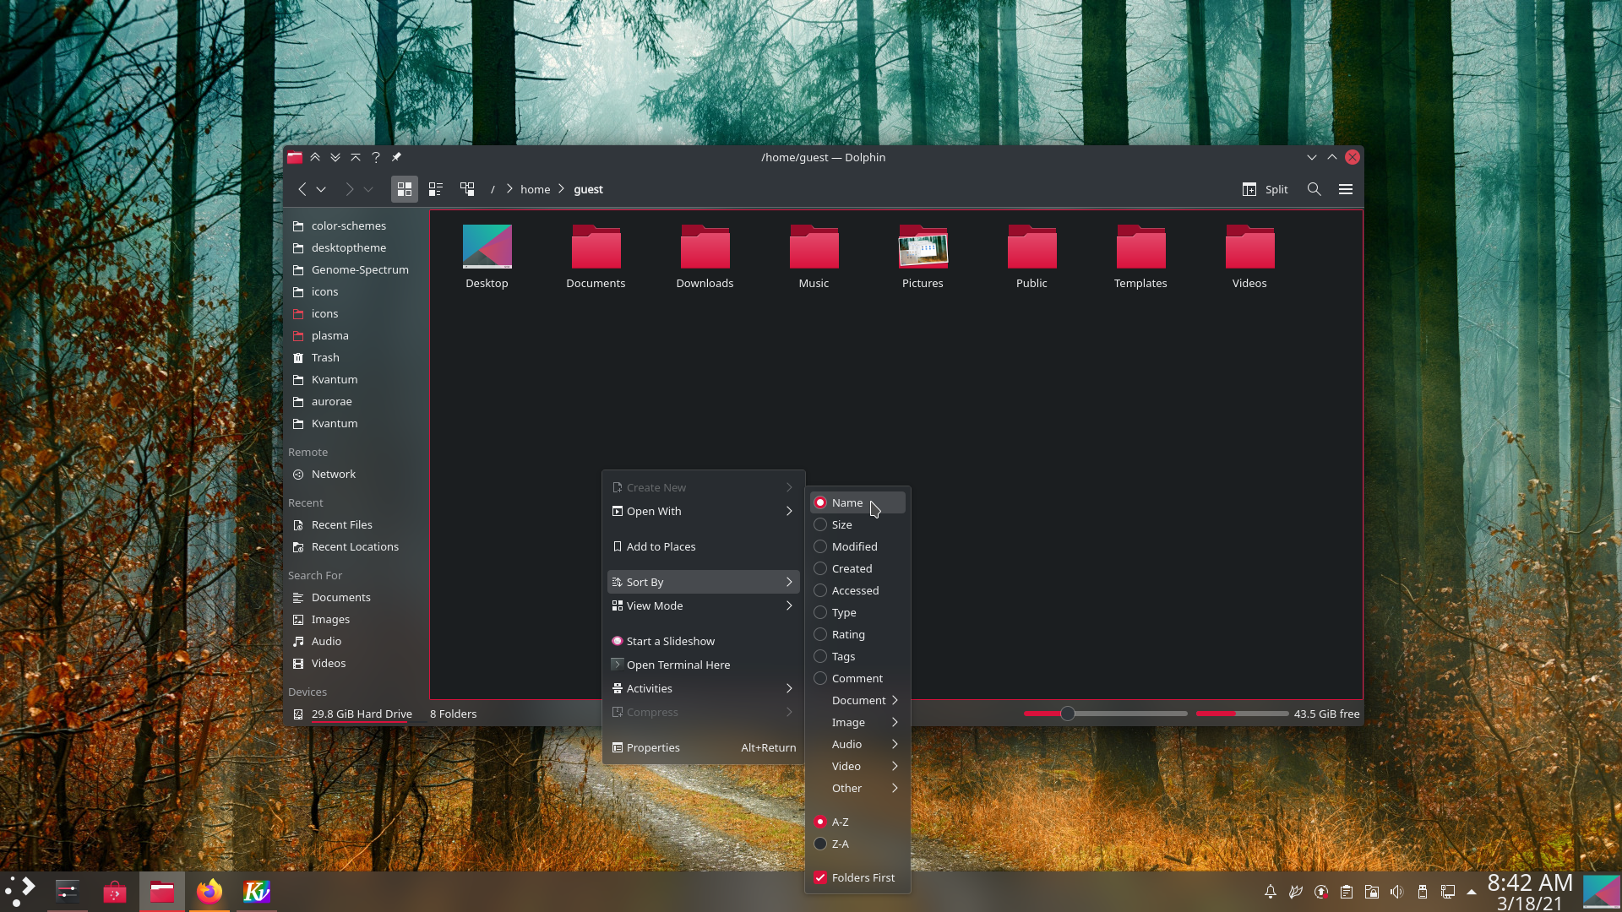Open the Documents folder icon

click(596, 257)
